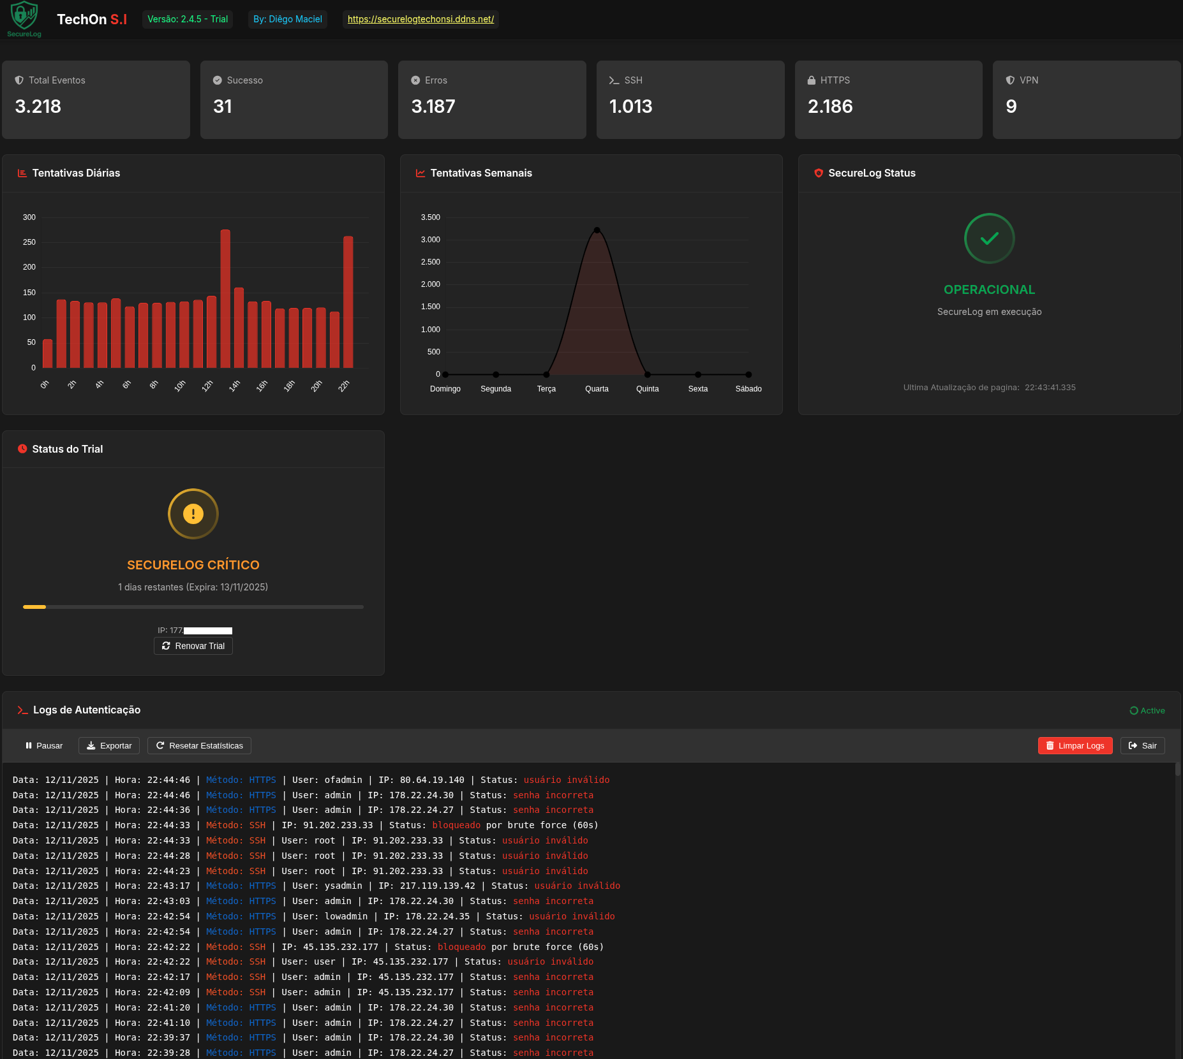1183x1059 pixels.
Task: Export the authentication logs
Action: pyautogui.click(x=109, y=745)
